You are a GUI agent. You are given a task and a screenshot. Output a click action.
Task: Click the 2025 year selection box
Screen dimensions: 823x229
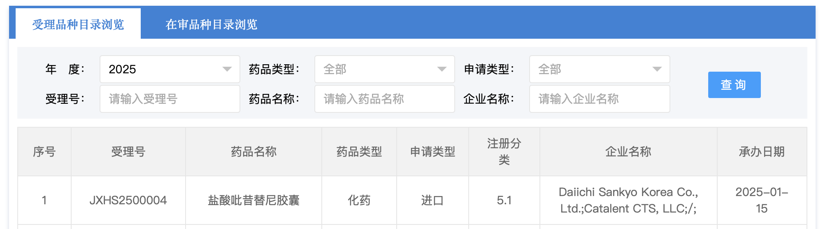pos(160,69)
